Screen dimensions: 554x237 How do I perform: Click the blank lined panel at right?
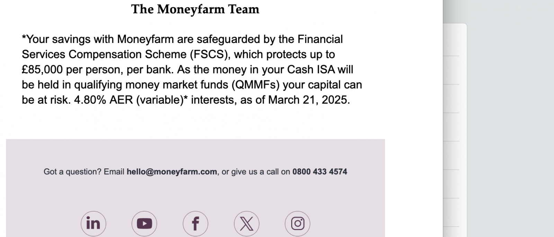pos(455,130)
